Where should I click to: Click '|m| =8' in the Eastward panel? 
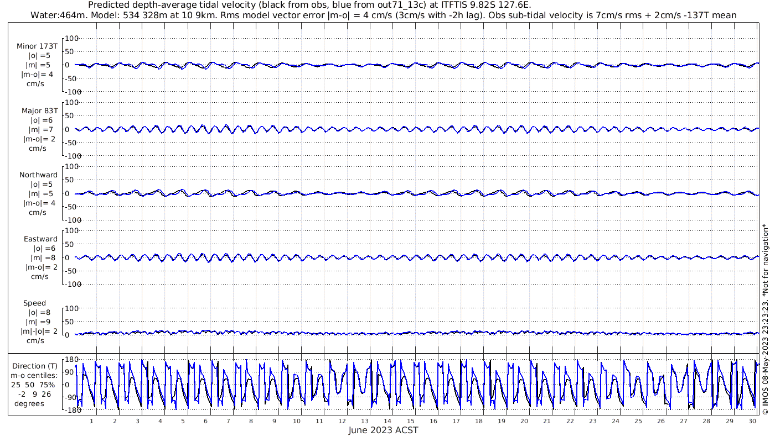coord(43,258)
